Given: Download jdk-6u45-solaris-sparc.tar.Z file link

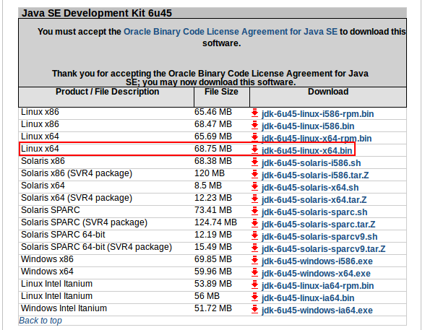Looking at the screenshot, I should pyautogui.click(x=319, y=224).
